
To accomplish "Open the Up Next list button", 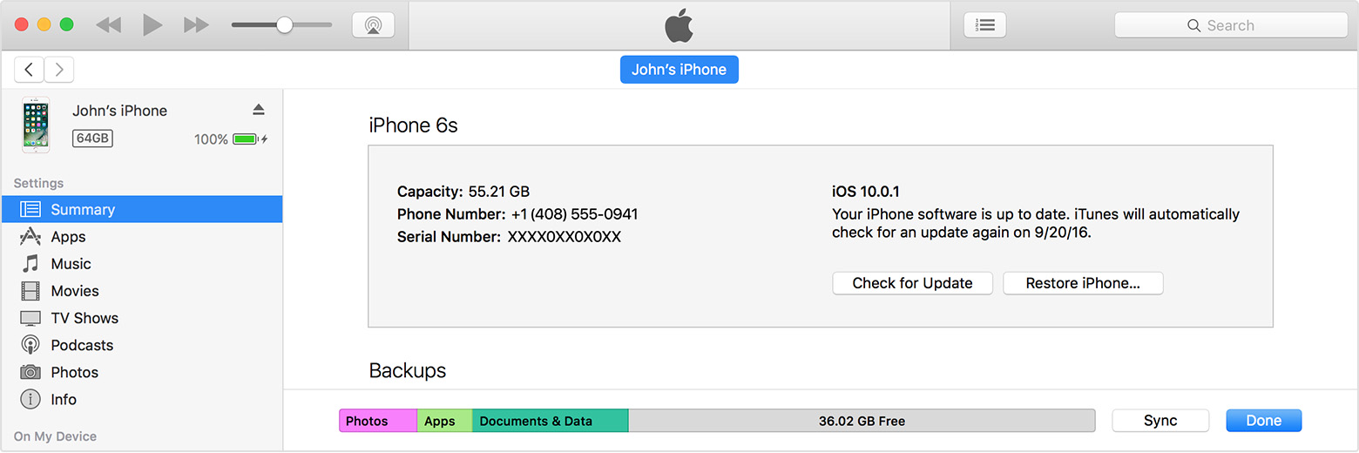I will [985, 25].
